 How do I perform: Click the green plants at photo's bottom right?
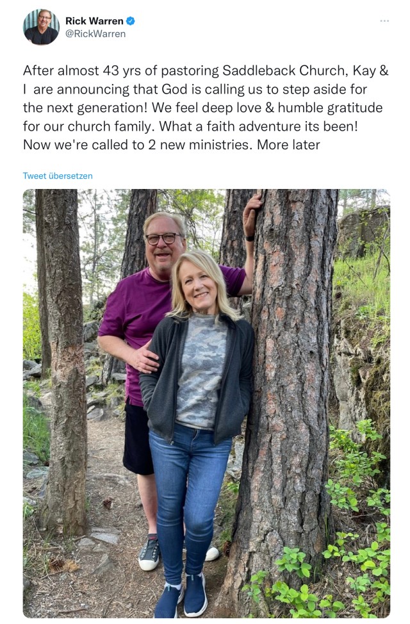point(359,564)
